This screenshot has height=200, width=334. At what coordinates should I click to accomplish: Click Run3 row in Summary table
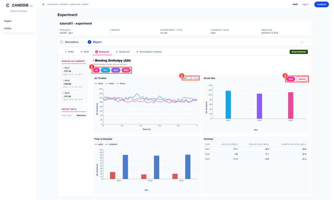(256, 159)
